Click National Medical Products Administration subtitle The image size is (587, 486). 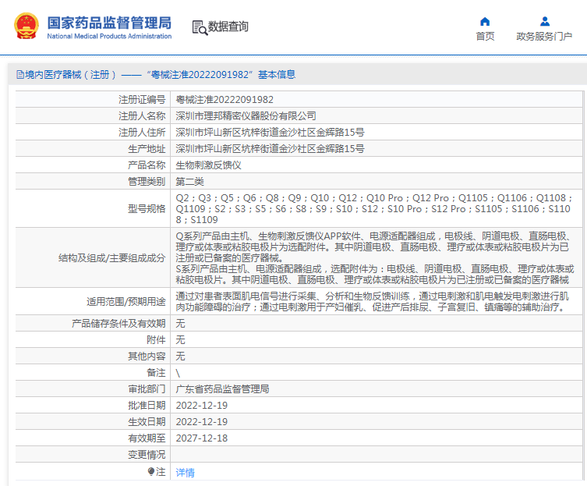pyautogui.click(x=109, y=37)
